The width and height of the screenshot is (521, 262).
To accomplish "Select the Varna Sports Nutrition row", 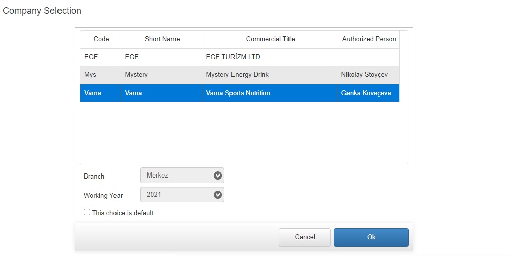I will [240, 93].
